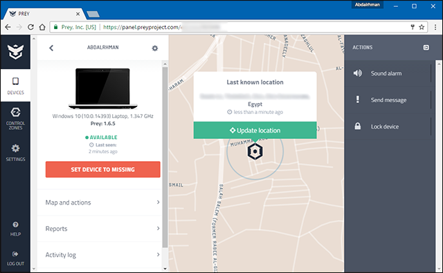
Task: Click the device marker on the map
Action: pos(255,151)
